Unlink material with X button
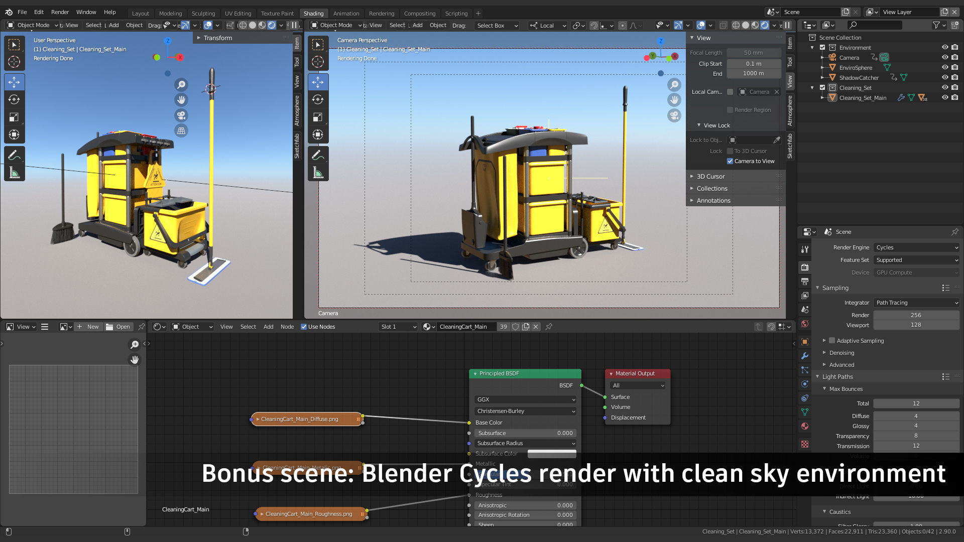 (536, 327)
